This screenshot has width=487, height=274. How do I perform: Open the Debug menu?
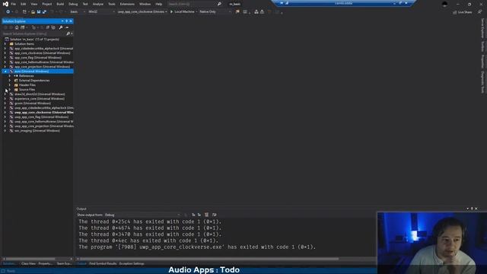click(73, 4)
